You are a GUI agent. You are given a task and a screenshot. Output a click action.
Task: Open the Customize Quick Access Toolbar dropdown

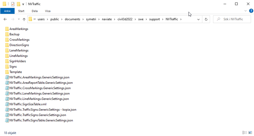click(x=23, y=4)
